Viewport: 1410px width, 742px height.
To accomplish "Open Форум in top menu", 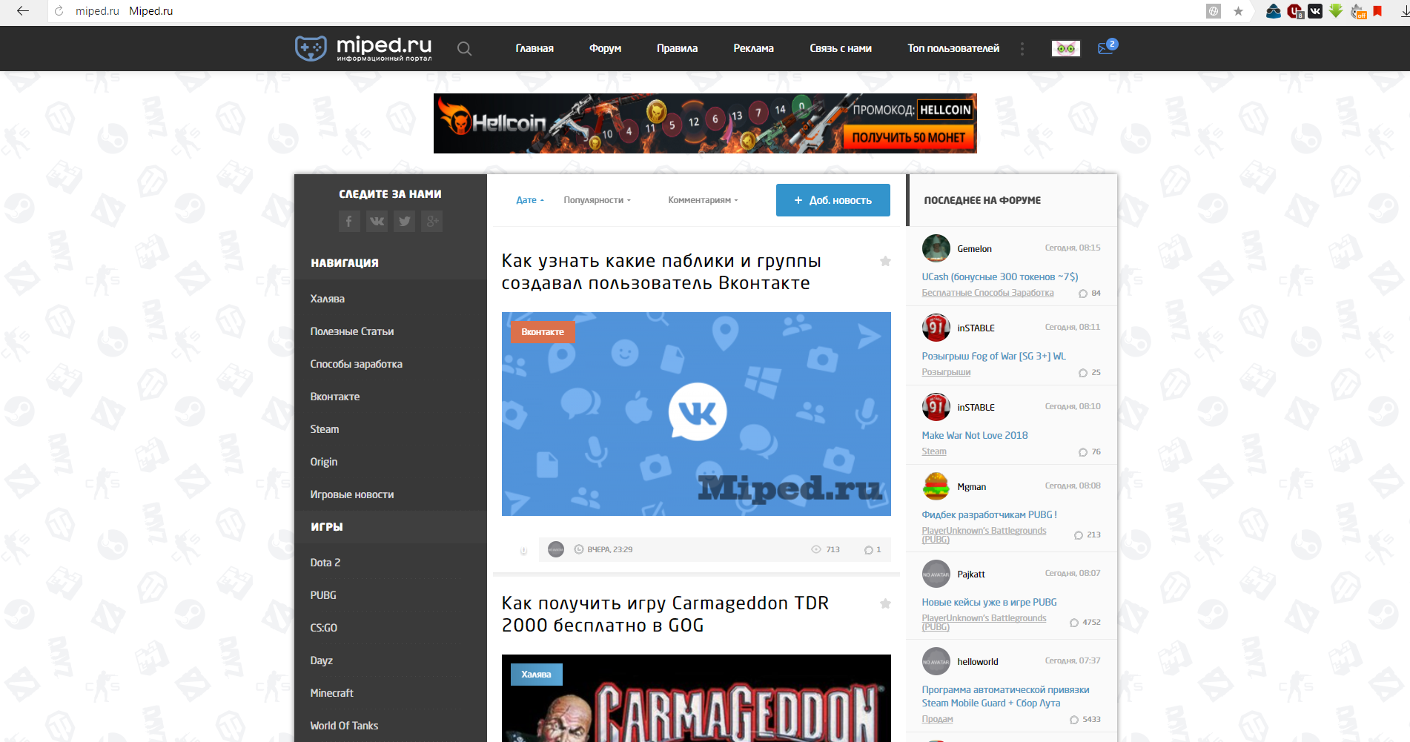I will click(x=605, y=48).
